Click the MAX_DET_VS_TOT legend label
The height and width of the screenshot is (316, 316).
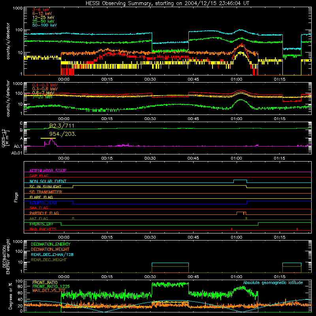coord(49,290)
